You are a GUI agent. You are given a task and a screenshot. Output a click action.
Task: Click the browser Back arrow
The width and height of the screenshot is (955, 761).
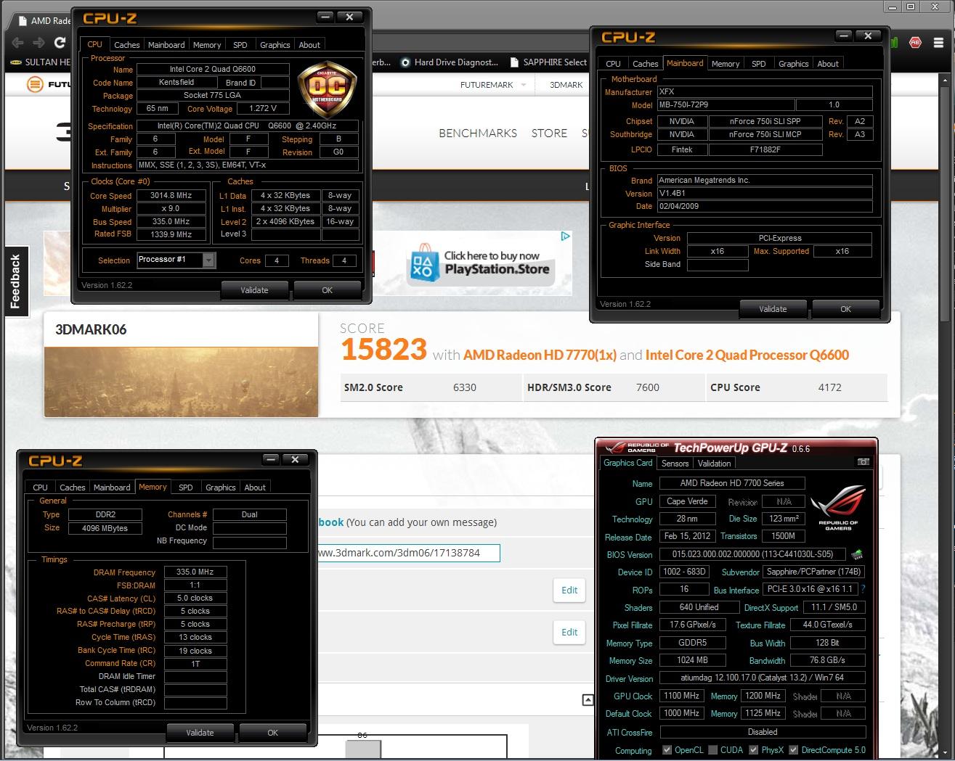(x=17, y=42)
